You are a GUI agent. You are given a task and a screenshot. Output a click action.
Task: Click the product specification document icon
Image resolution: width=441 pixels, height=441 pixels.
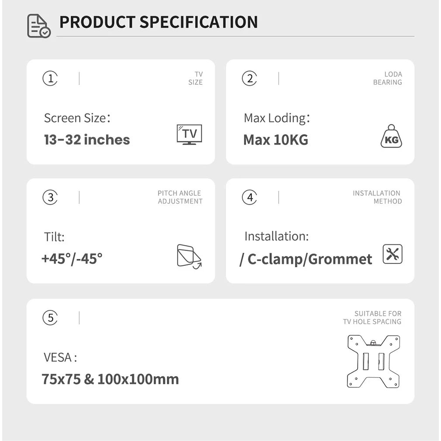pyautogui.click(x=39, y=26)
